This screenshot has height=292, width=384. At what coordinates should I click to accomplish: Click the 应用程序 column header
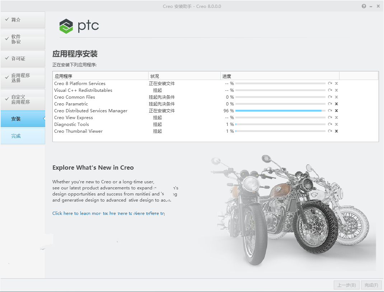[x=100, y=76]
